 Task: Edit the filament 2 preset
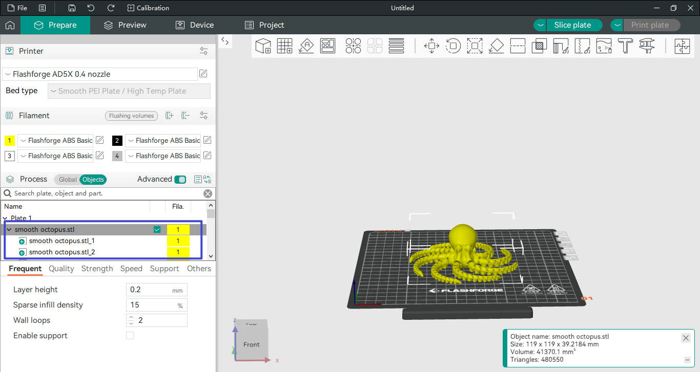pyautogui.click(x=207, y=140)
